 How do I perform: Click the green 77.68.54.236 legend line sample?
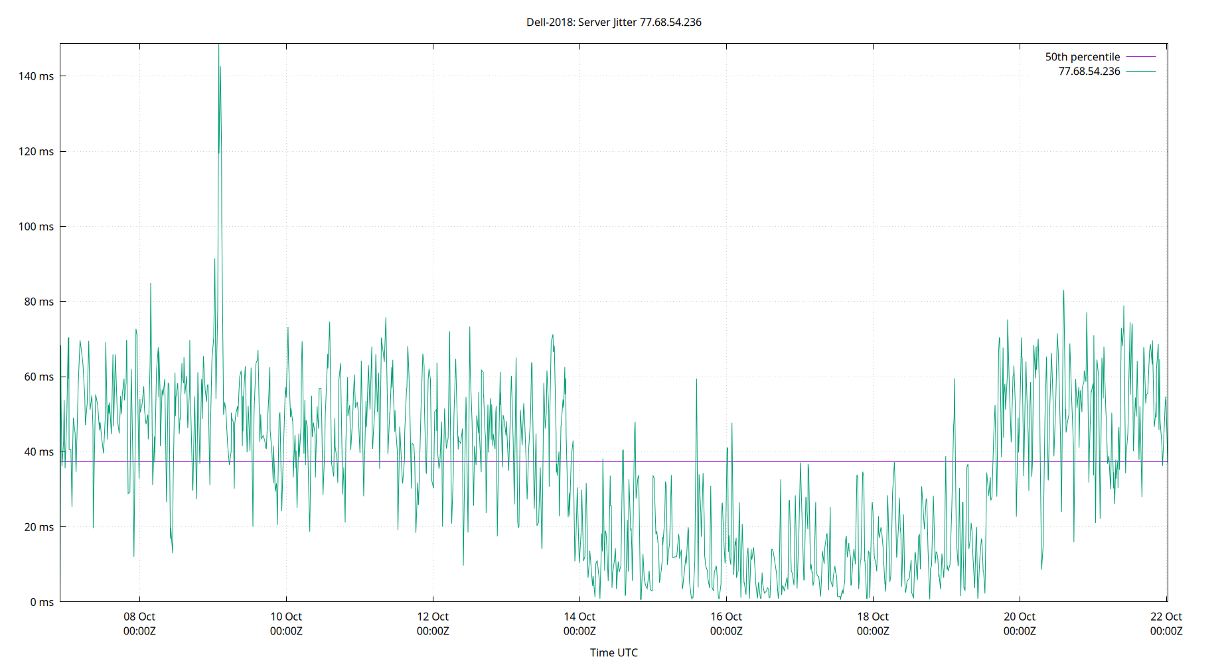[x=1141, y=71]
